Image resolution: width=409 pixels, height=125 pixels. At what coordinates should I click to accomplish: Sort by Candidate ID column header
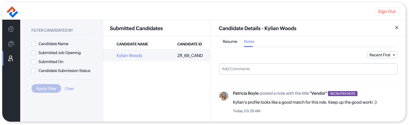[x=190, y=44]
